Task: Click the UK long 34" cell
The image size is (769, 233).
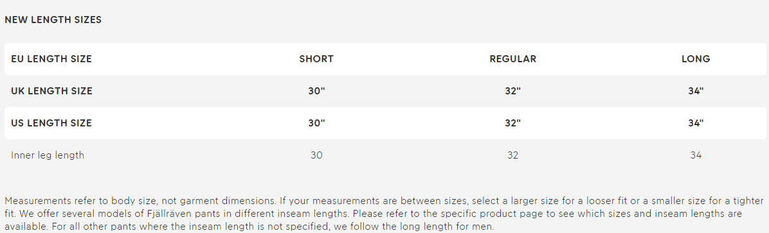Action: click(x=696, y=91)
